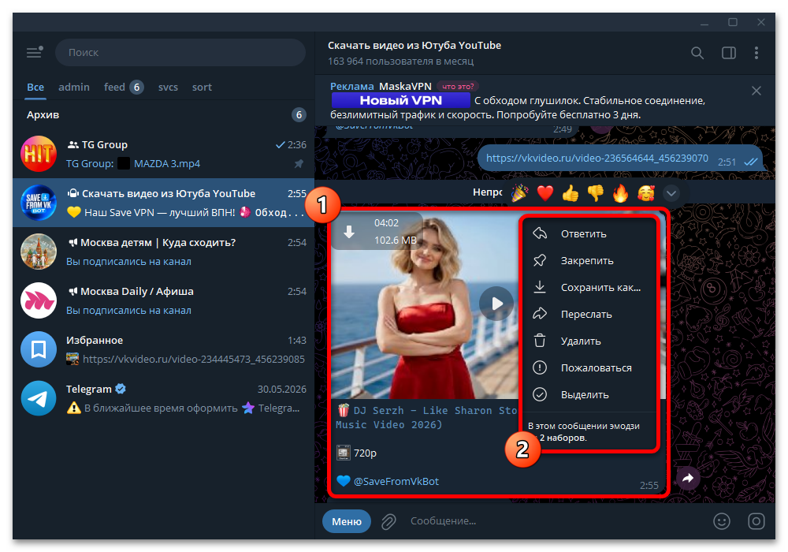This screenshot has height=552, width=788.
Task: React with smiling hearts face emoji
Action: click(646, 192)
